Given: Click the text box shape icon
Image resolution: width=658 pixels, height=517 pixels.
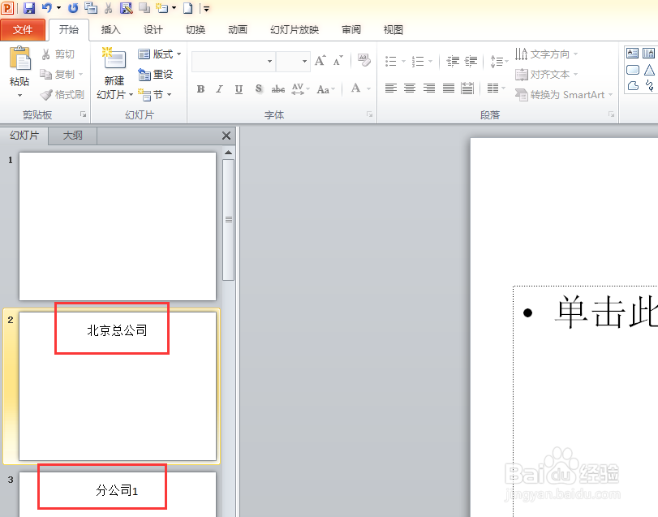Looking at the screenshot, I should coord(632,53).
